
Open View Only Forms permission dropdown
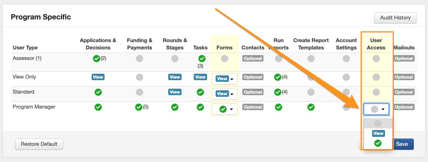pos(225,79)
